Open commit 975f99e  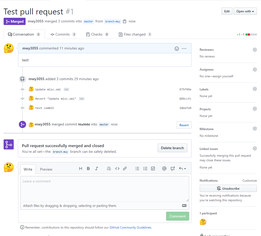pyautogui.click(x=185, y=89)
